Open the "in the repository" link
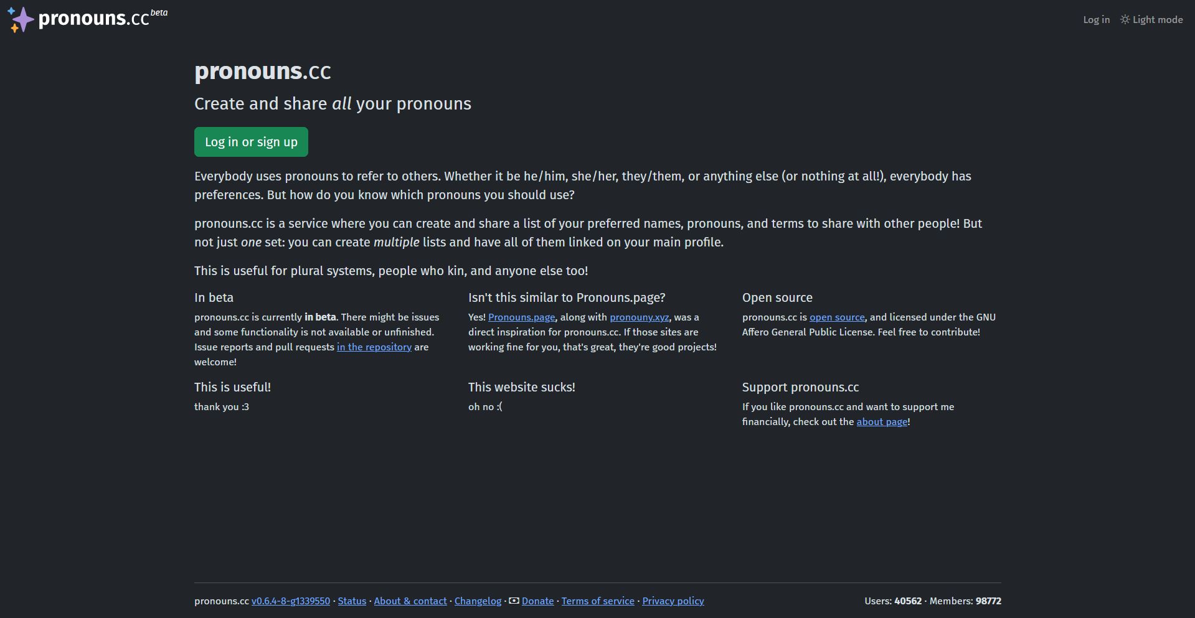Viewport: 1195px width, 618px height. click(374, 347)
